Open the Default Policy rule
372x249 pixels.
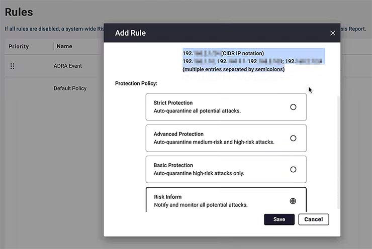pyautogui.click(x=70, y=88)
